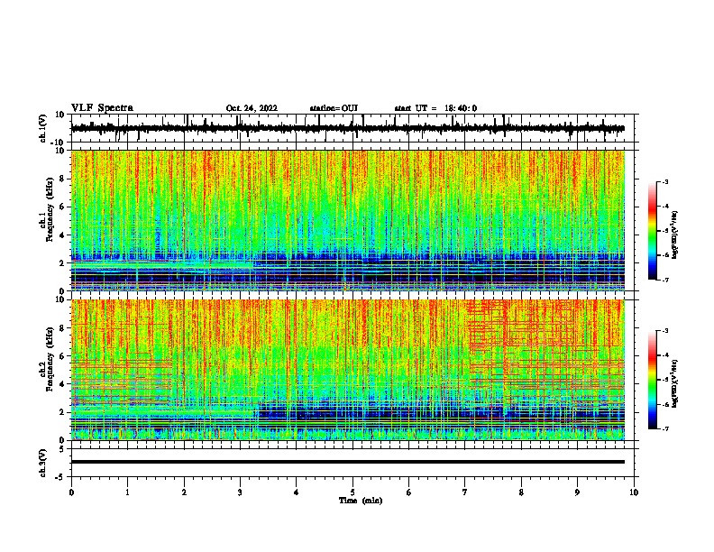
Task: Click time axis tick label "1"
Action: click(x=127, y=492)
